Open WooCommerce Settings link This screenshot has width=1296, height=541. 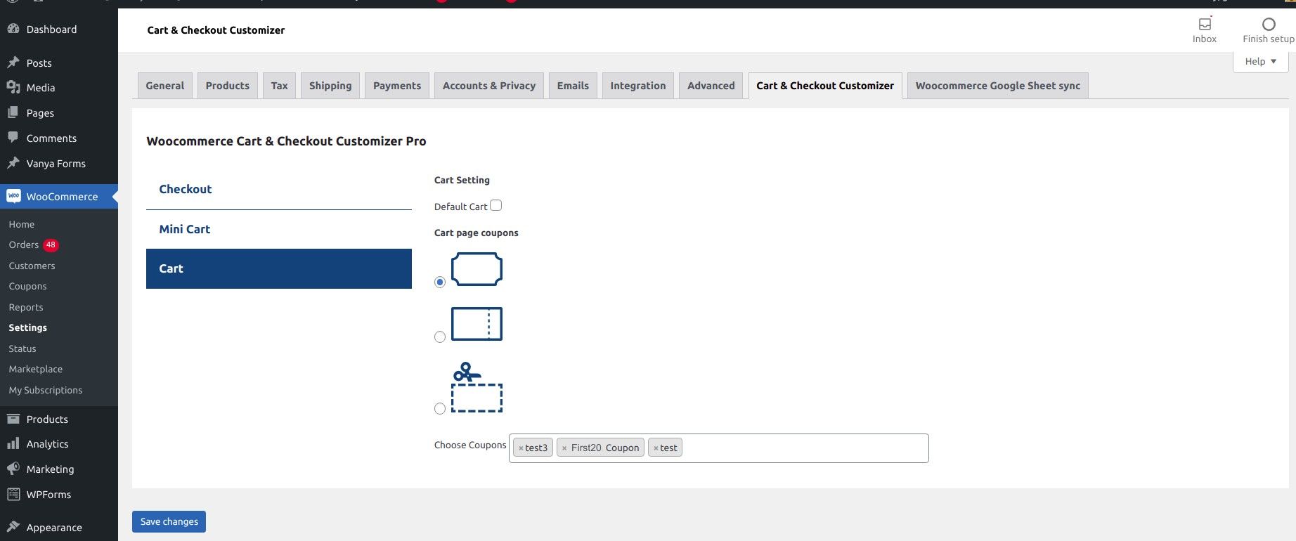pos(28,327)
